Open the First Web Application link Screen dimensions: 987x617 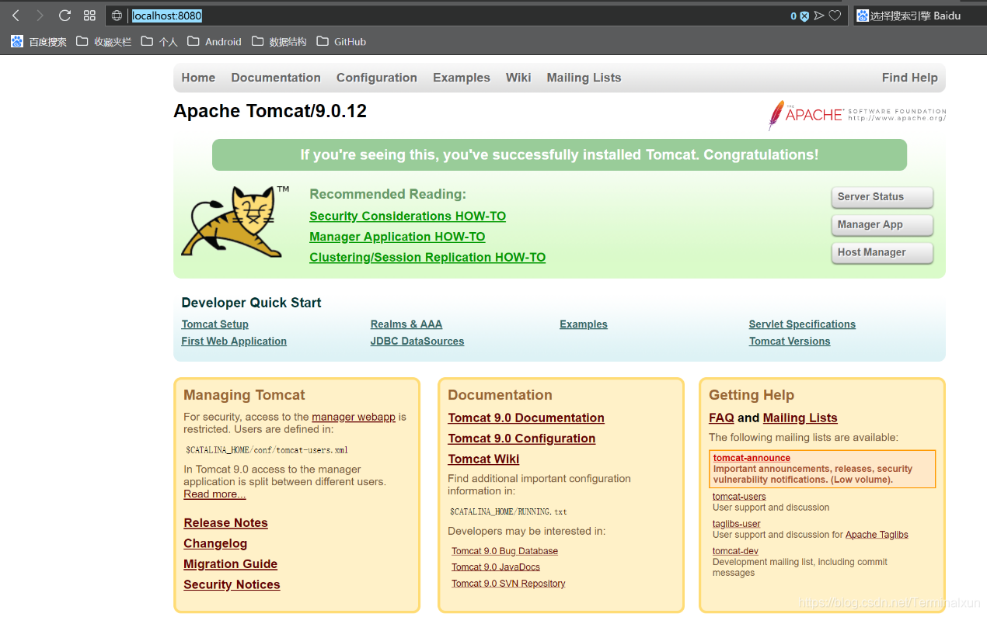tap(234, 341)
